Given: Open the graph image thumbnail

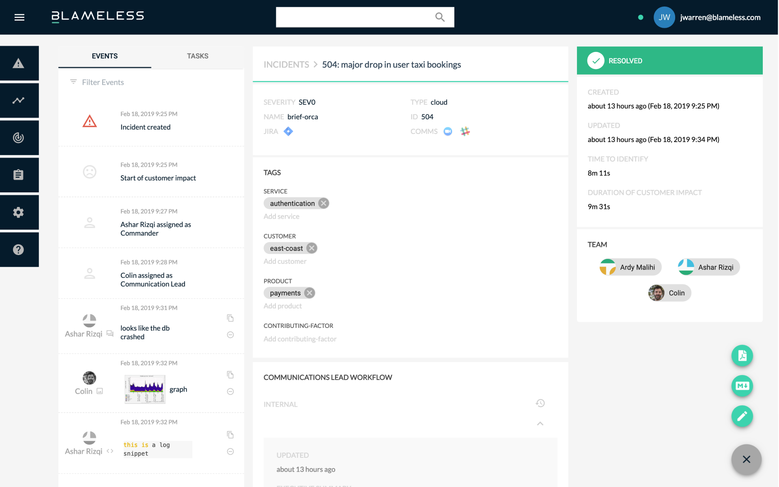Looking at the screenshot, I should (x=145, y=389).
